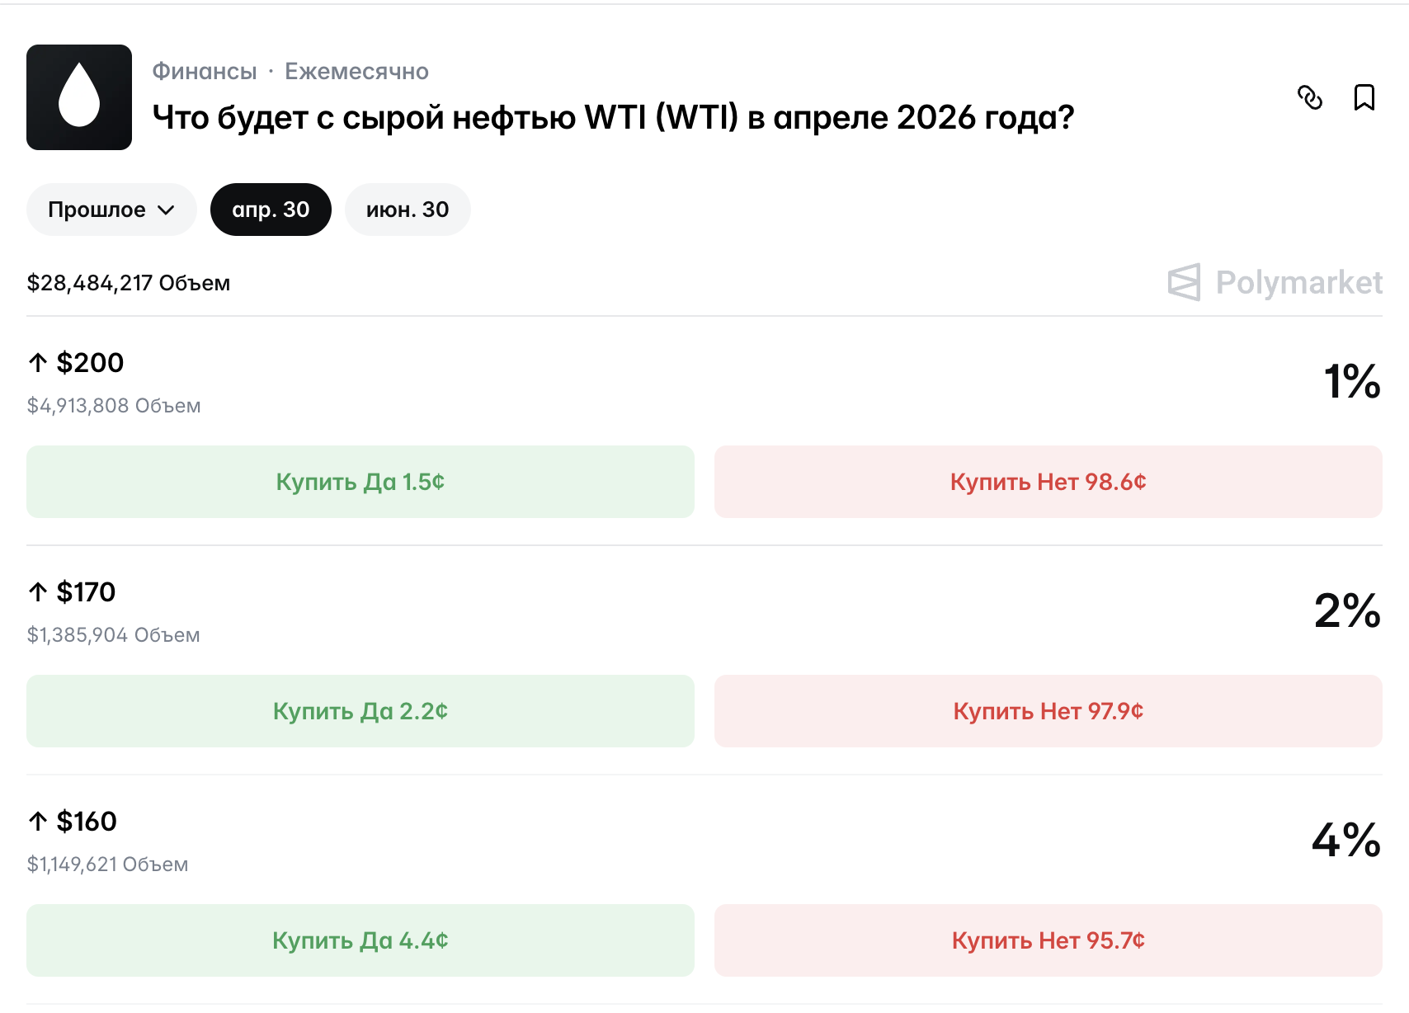Screen dimensions: 1409x1013
Task: Open the Прошлое dropdown
Action: pos(111,210)
